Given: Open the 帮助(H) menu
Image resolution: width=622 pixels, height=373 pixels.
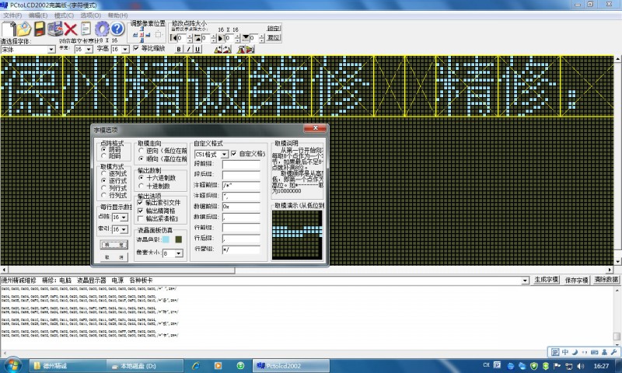Looking at the screenshot, I should coord(117,15).
